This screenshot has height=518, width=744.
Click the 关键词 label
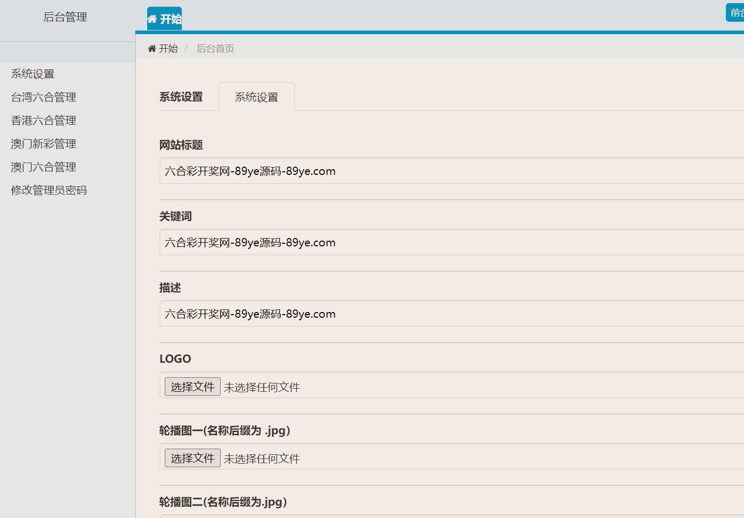(176, 216)
